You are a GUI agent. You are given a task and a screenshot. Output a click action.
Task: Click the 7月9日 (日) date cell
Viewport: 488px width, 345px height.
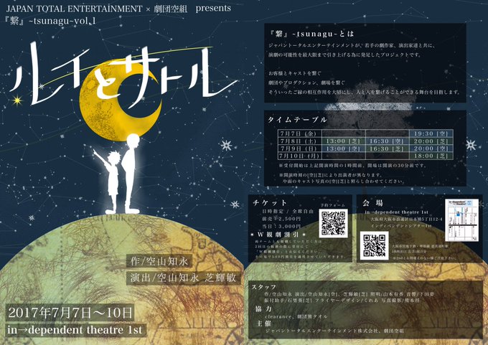click(300, 148)
